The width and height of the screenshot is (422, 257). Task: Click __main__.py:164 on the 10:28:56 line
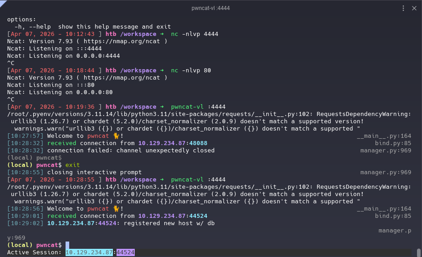coord(384,209)
